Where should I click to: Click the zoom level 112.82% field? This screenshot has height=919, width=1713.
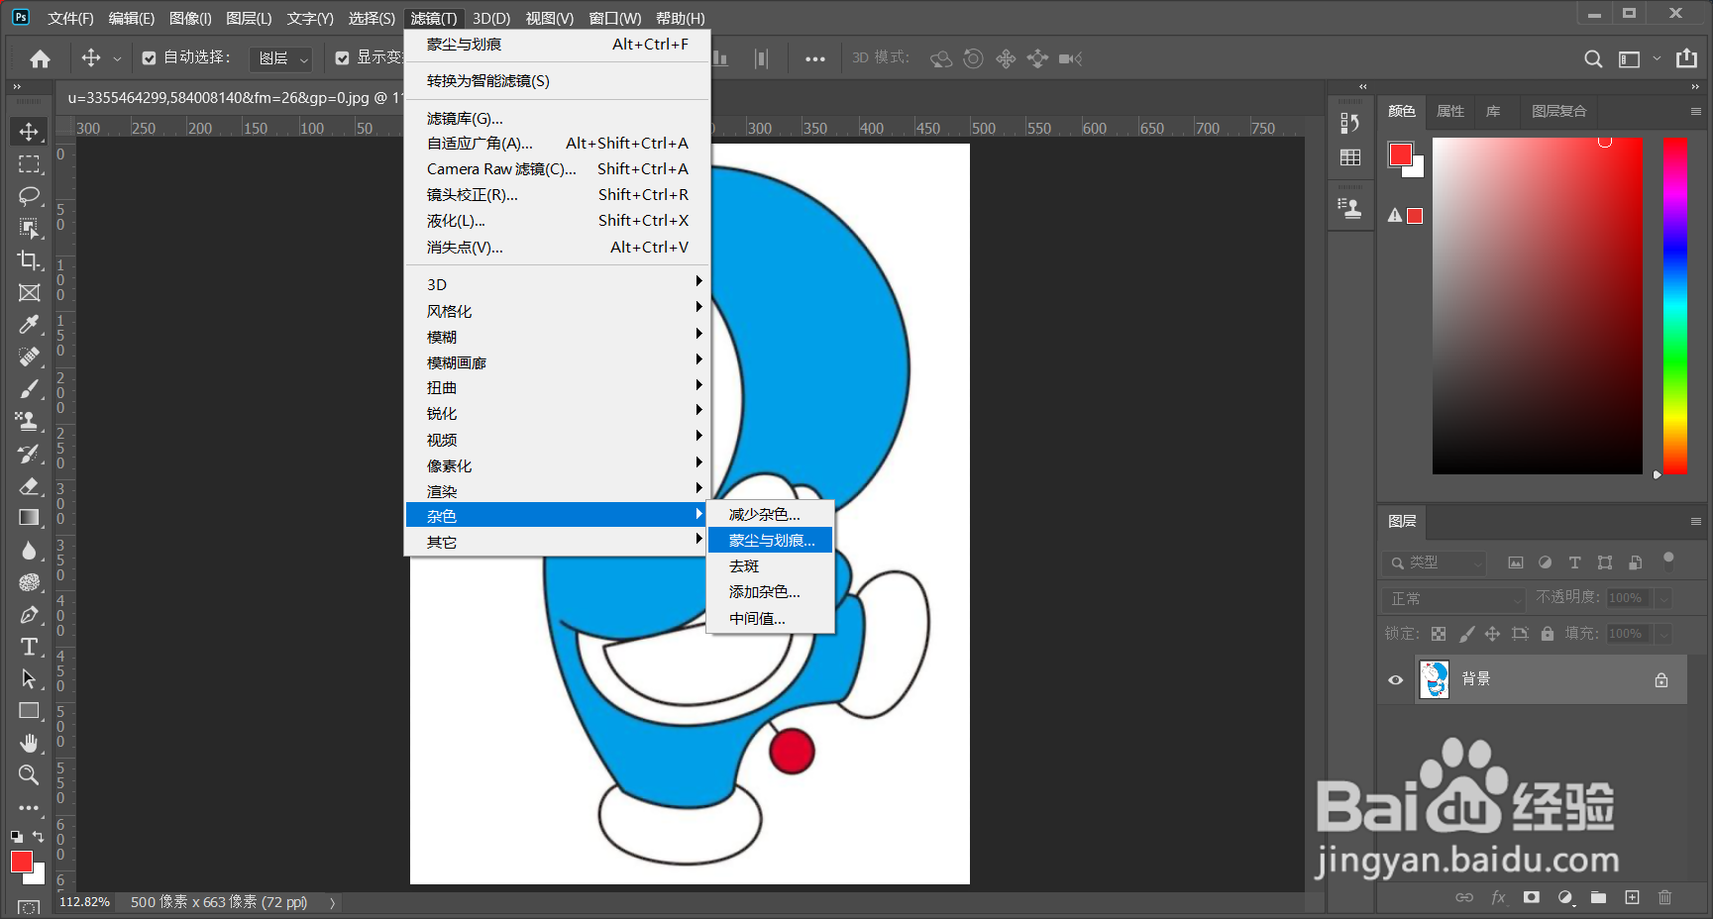tap(84, 902)
